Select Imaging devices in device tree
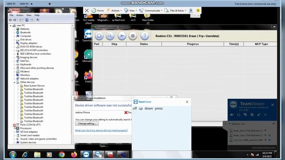 click(28, 57)
